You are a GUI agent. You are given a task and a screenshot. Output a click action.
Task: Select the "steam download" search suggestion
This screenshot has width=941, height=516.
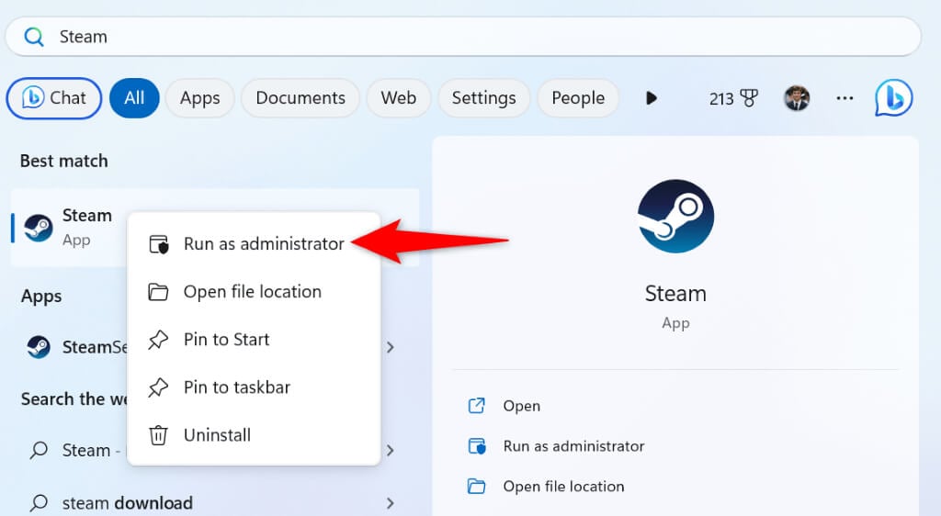click(x=127, y=503)
